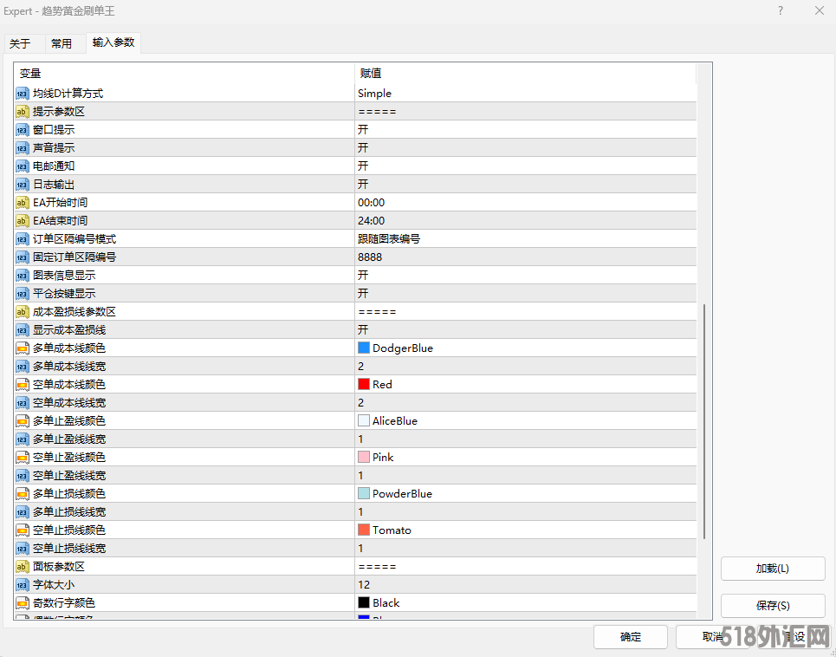Switch to the 常用 tab

(x=62, y=44)
